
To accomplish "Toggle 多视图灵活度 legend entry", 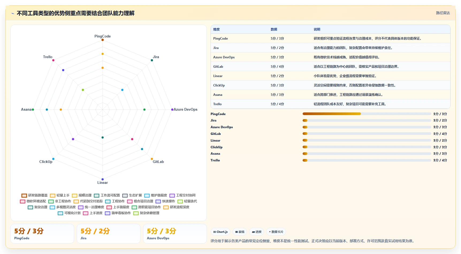I will pyautogui.click(x=63, y=207).
